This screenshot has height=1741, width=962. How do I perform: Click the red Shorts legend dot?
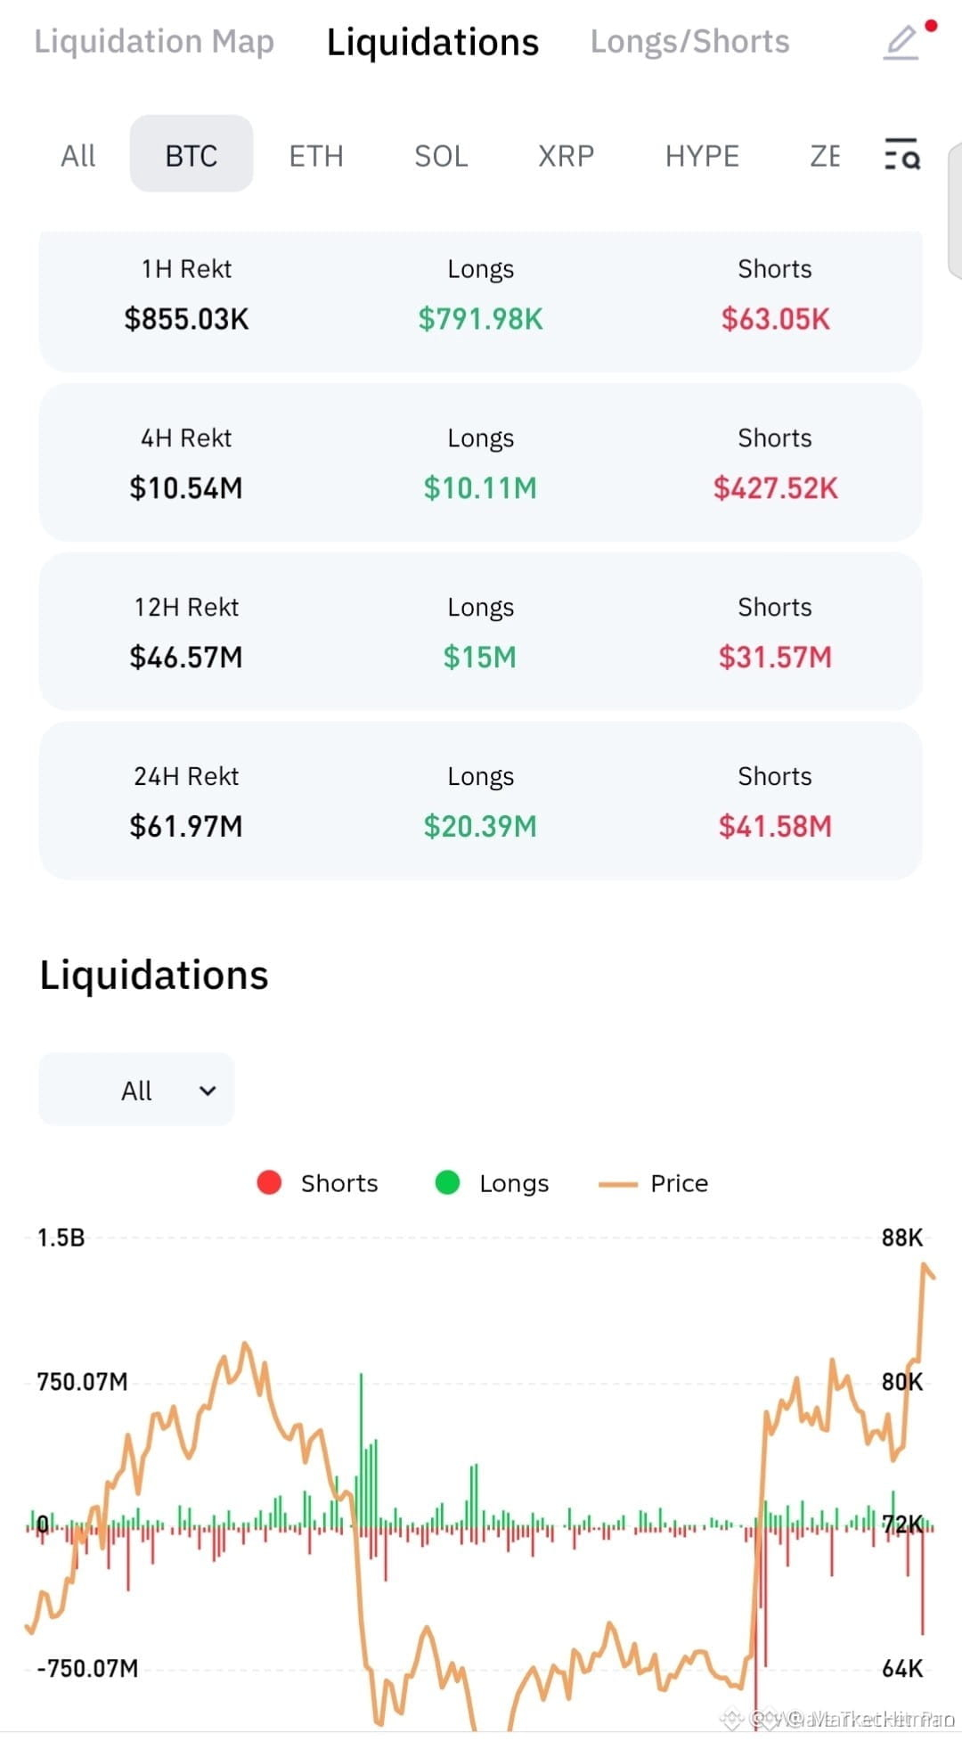point(269,1182)
